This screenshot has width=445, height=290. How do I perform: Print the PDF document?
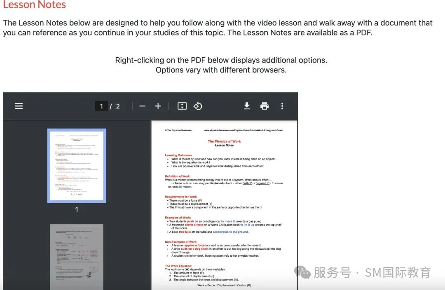[265, 106]
